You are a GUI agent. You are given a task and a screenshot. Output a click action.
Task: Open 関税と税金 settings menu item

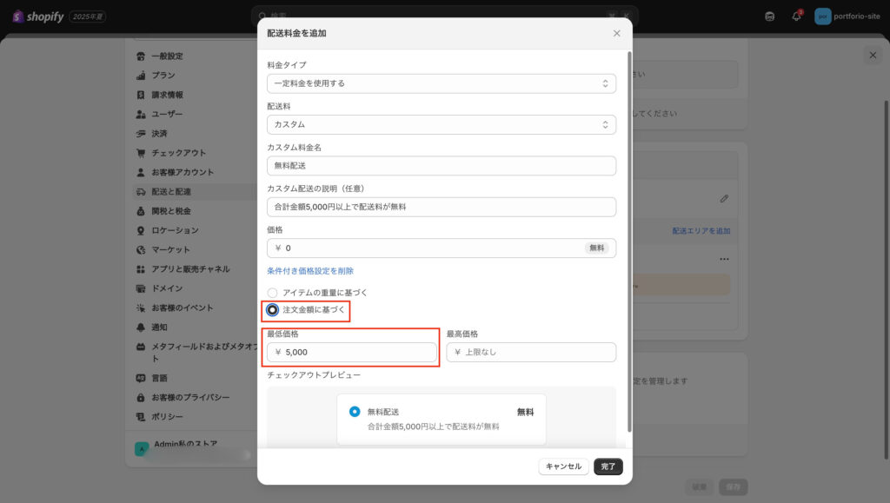pos(170,211)
